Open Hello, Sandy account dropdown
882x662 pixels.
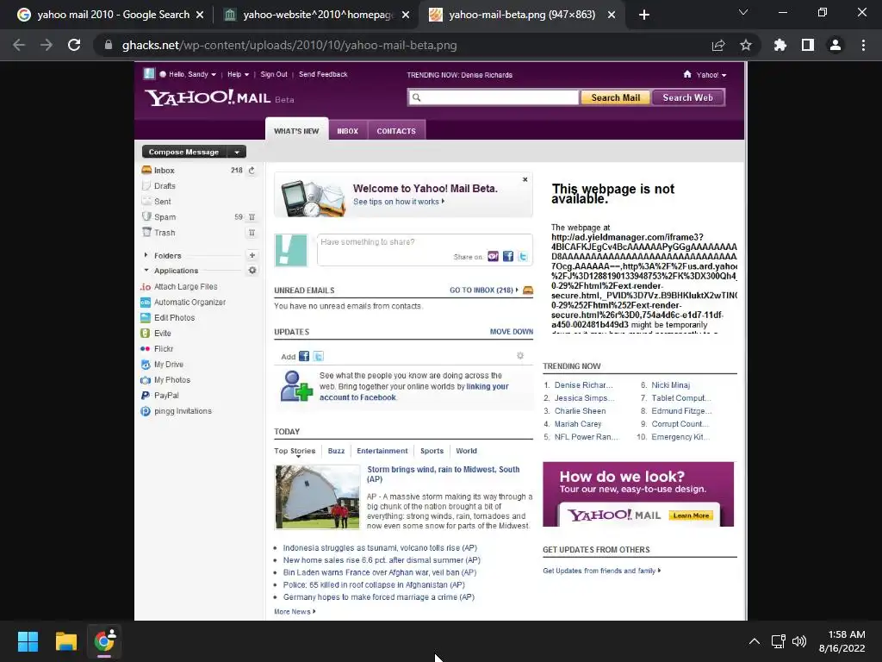tap(192, 74)
